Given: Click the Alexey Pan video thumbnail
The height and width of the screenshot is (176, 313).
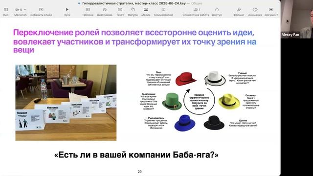Looking at the screenshot, I should pyautogui.click(x=297, y=19).
